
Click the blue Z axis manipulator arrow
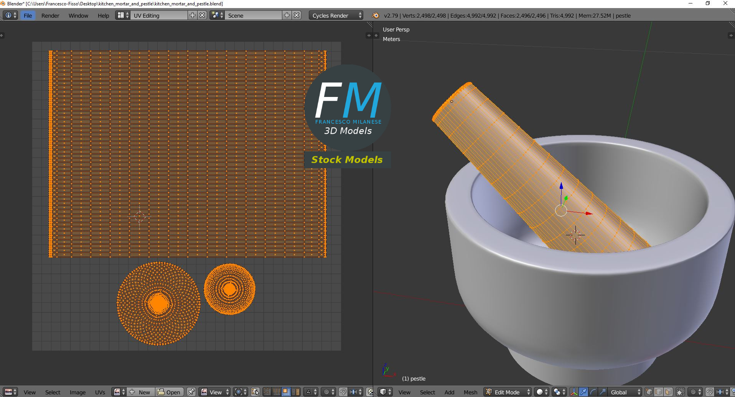(561, 185)
